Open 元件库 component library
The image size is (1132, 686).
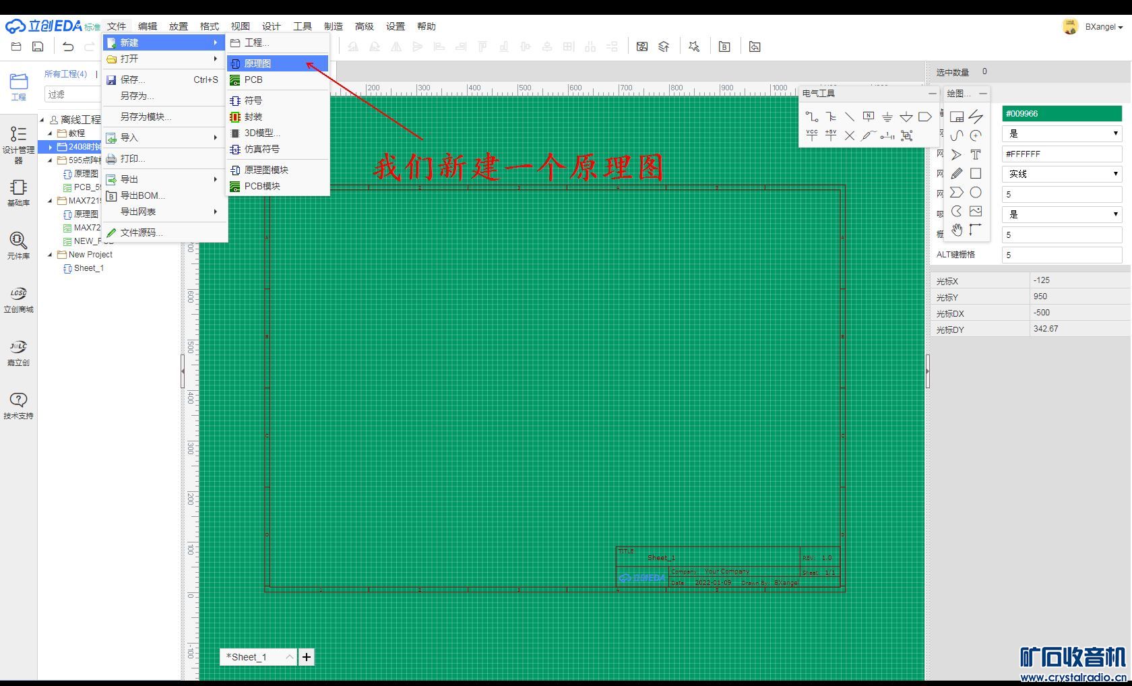[x=18, y=245]
